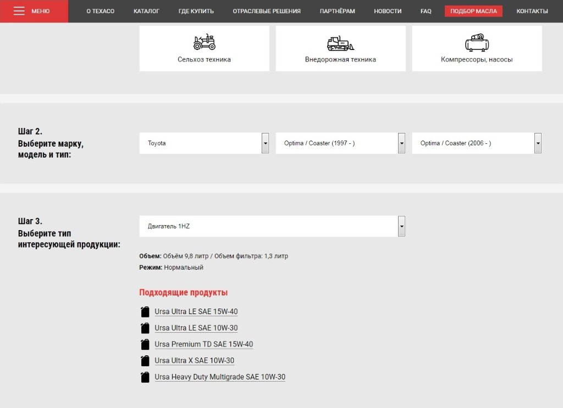
Task: Click canister icon beside Ursa Ultra LE 10W-30
Action: 145,328
